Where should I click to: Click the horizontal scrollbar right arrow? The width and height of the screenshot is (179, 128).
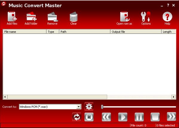click(x=174, y=97)
